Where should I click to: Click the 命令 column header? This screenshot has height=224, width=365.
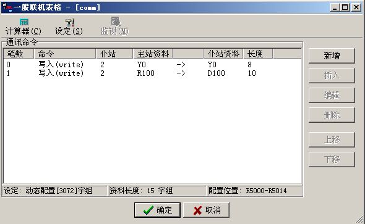65,54
